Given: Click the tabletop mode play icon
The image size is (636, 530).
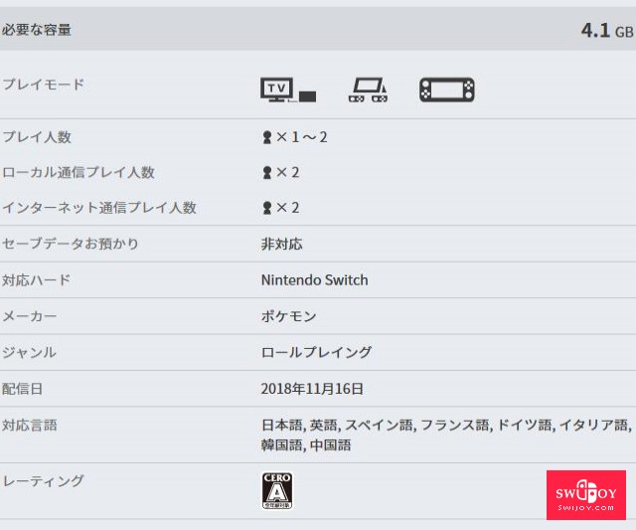Looking at the screenshot, I should pyautogui.click(x=368, y=89).
